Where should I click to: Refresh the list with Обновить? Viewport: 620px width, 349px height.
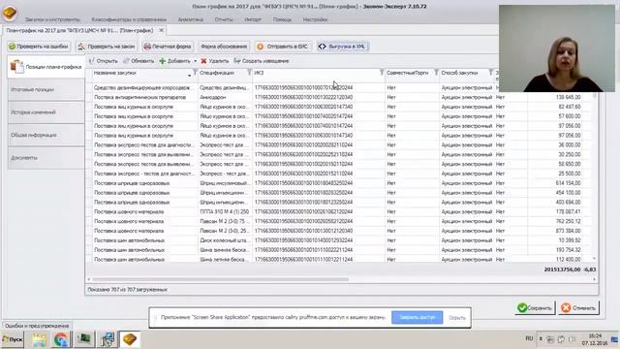coord(139,61)
